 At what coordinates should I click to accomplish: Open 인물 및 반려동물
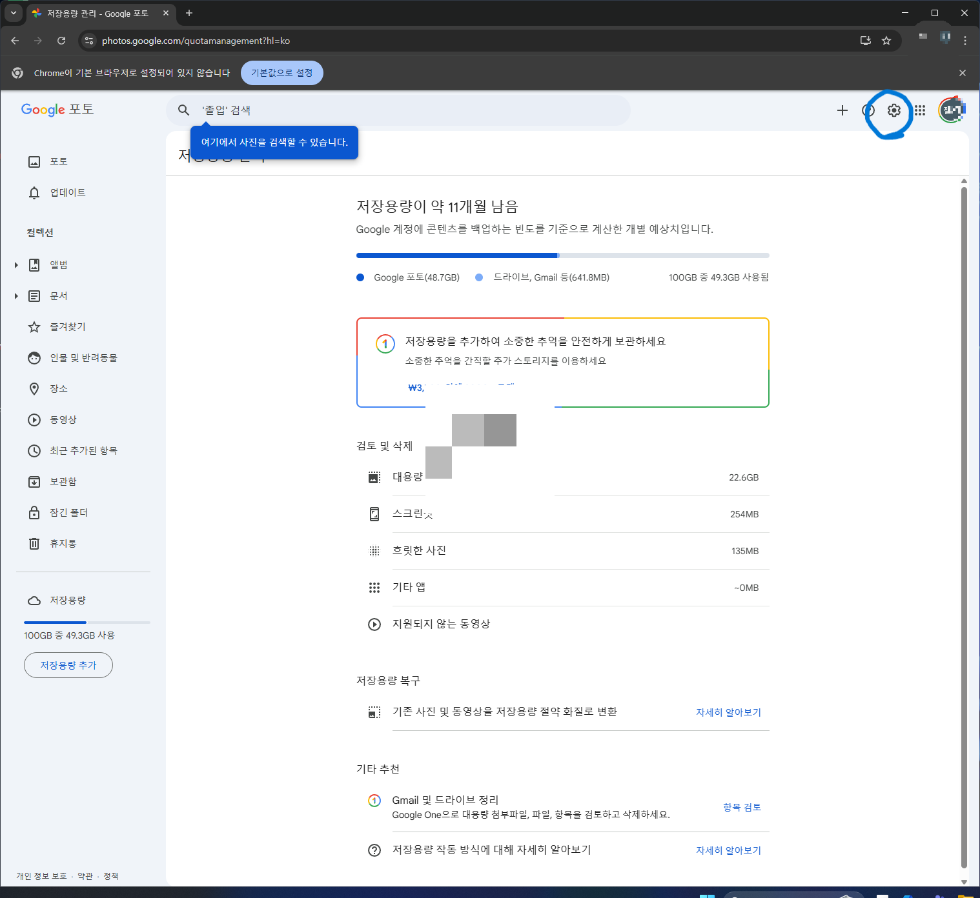coord(83,357)
